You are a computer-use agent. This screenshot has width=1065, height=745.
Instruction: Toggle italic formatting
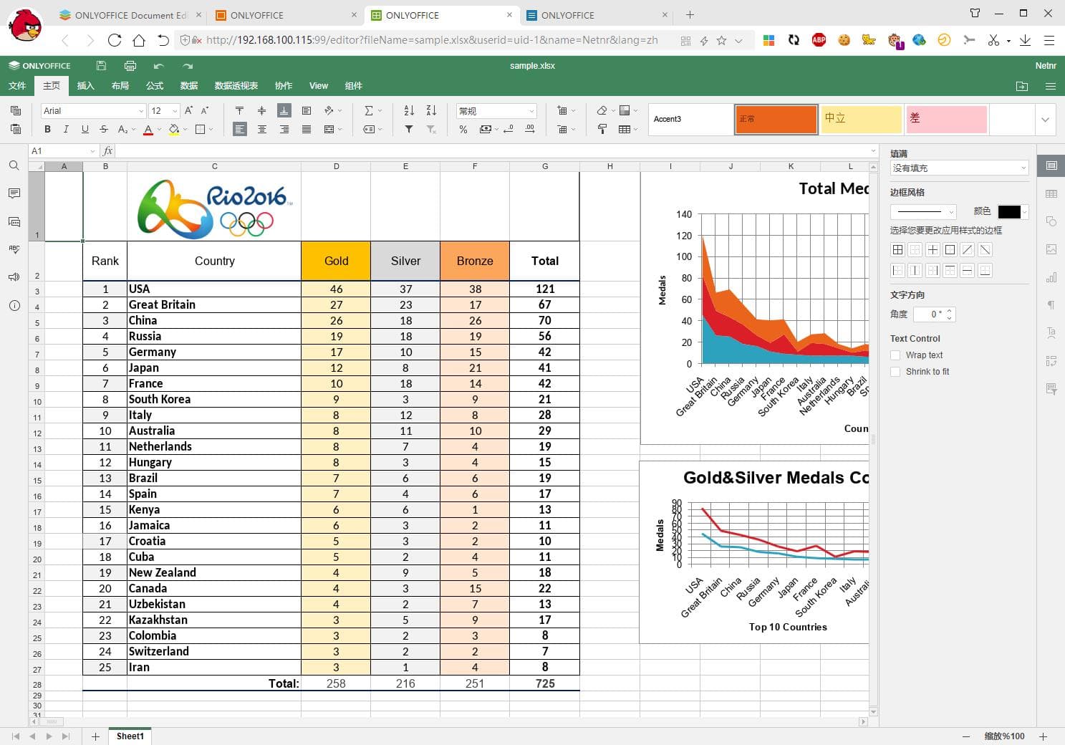pos(66,130)
